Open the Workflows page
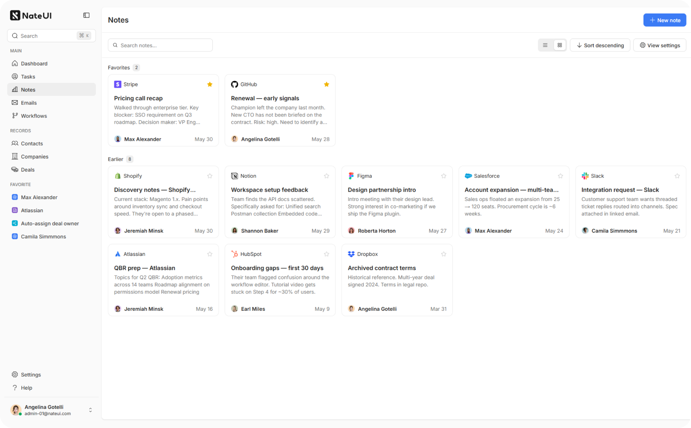 51,116
